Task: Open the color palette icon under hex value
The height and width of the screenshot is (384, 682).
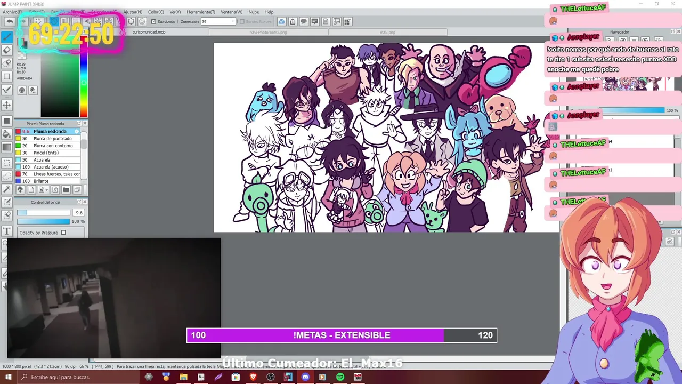Action: point(22,90)
